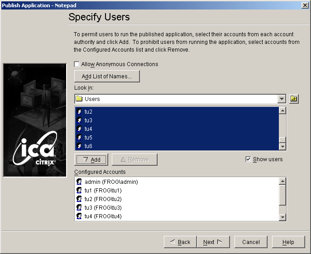The width and height of the screenshot is (311, 254).
Task: Click the user icon beside tu2 in Users list
Action: [x=79, y=111]
